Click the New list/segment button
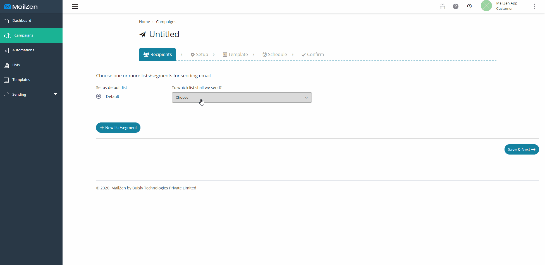The width and height of the screenshot is (545, 265). pyautogui.click(x=118, y=127)
